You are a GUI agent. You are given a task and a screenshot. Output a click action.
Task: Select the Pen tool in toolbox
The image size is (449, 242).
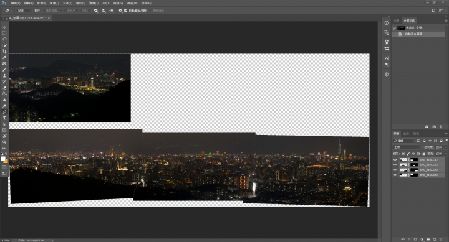4,112
